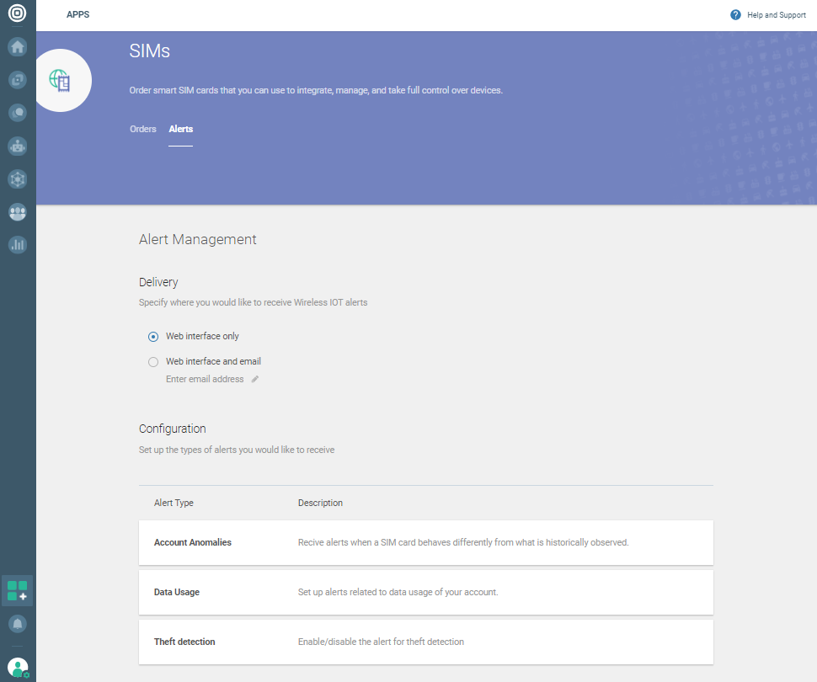This screenshot has width=817, height=682.
Task: Select the Alerts tab
Action: 181,129
